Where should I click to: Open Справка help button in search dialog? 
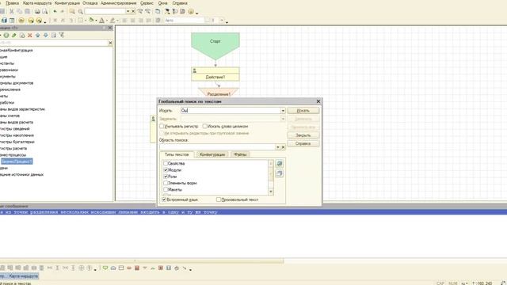(303, 143)
